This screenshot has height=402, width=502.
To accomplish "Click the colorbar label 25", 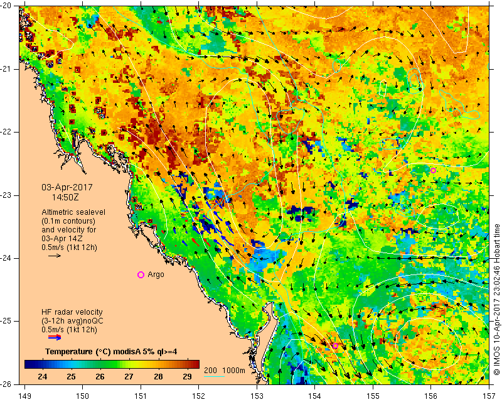I will click(71, 376).
